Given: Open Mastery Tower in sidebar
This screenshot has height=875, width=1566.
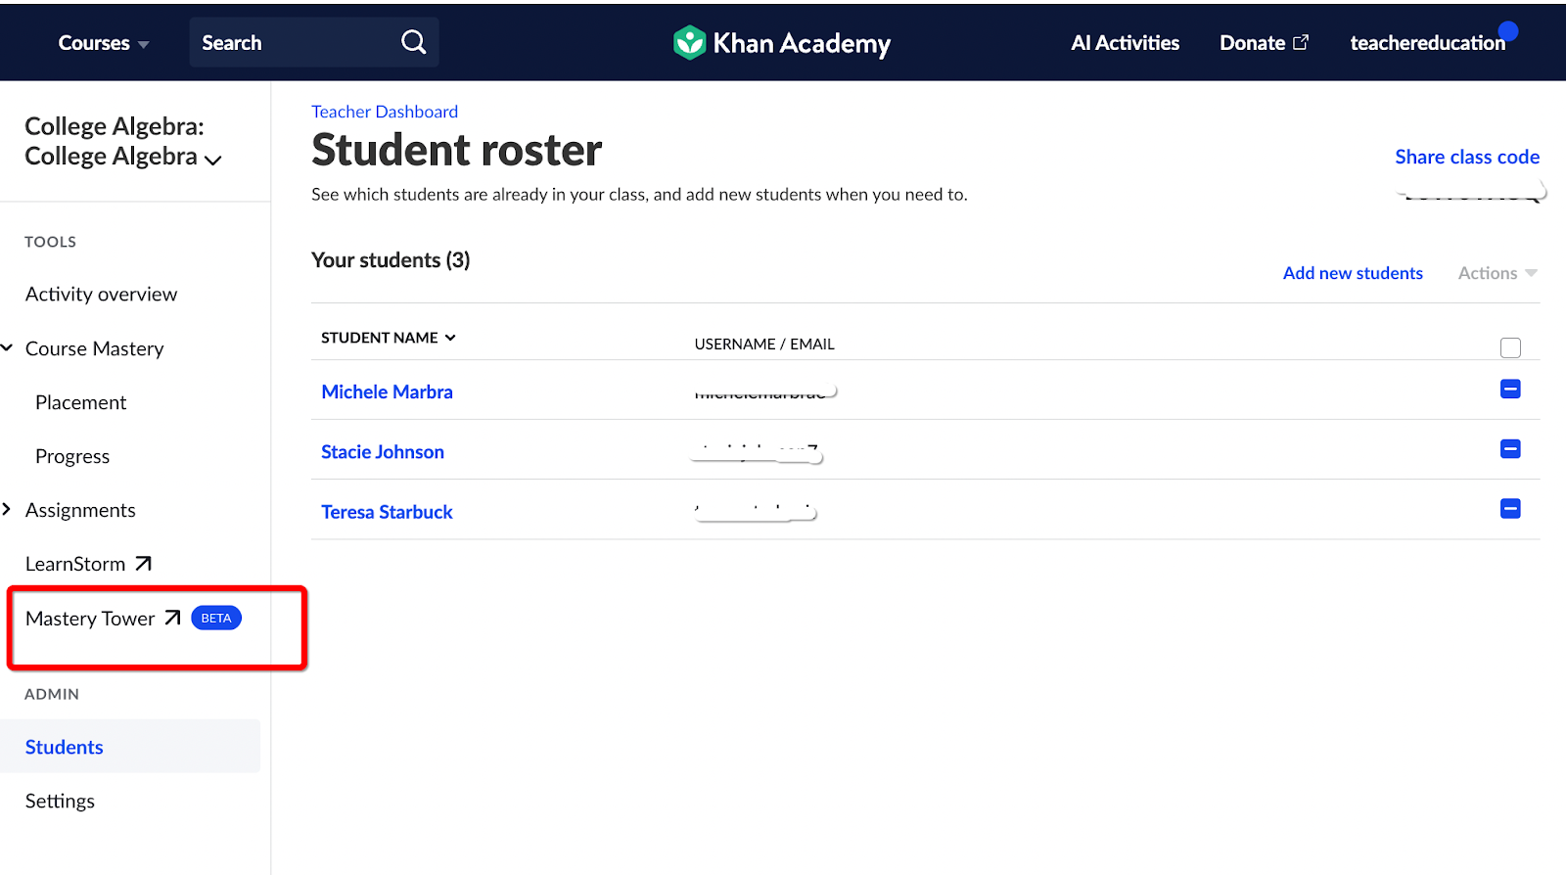Looking at the screenshot, I should tap(90, 619).
